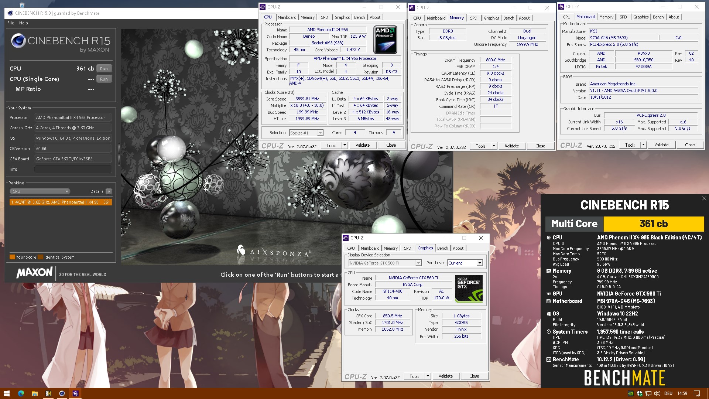The height and width of the screenshot is (399, 709).
Task: Click the 361 cb Multi Core score bar
Action: 654,224
